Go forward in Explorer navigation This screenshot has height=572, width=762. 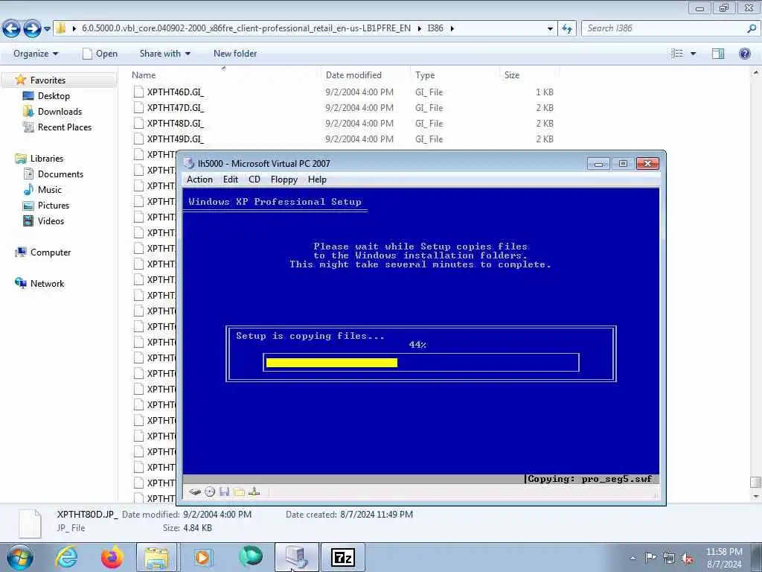point(32,29)
